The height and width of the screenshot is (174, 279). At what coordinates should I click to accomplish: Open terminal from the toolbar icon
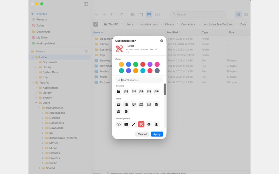click(158, 14)
